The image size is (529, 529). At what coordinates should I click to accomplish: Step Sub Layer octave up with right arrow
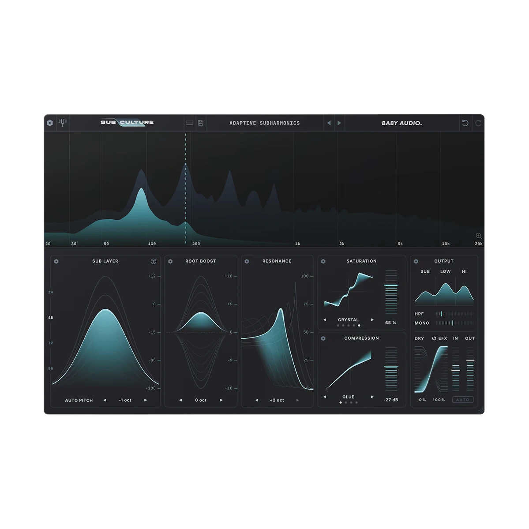[146, 400]
